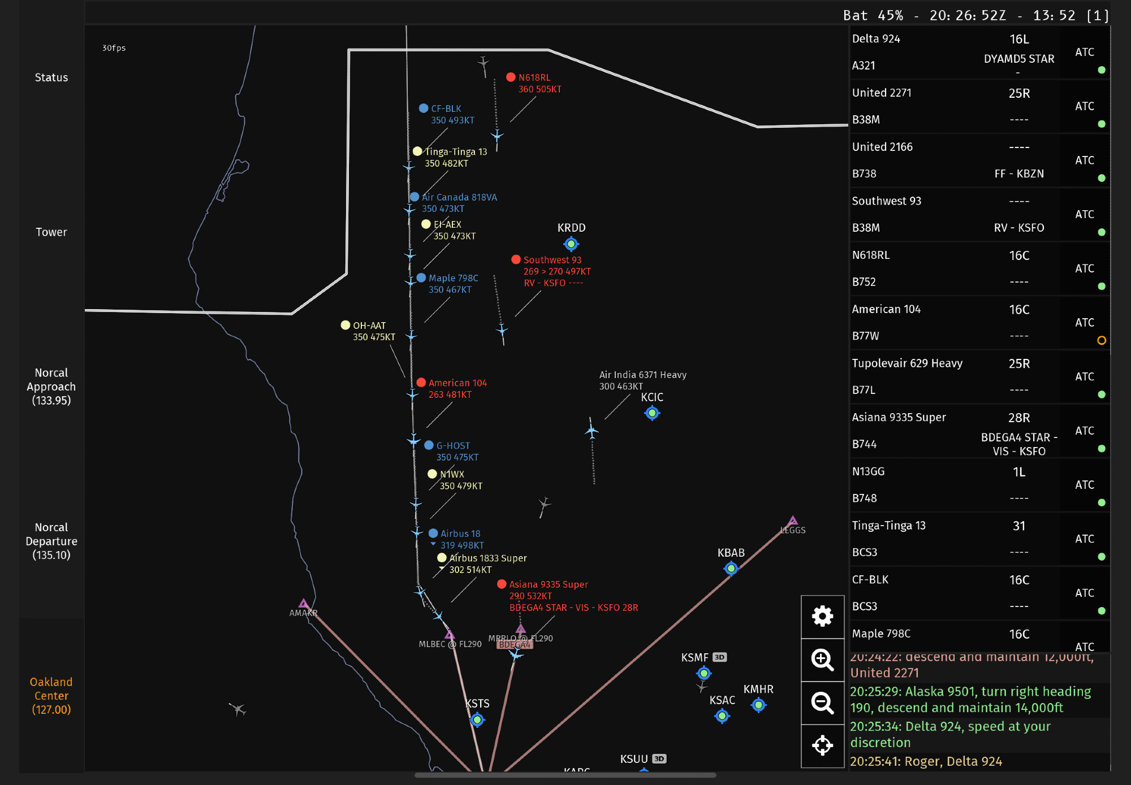Click United 2166 green status indicator
This screenshot has width=1131, height=785.
point(1102,178)
